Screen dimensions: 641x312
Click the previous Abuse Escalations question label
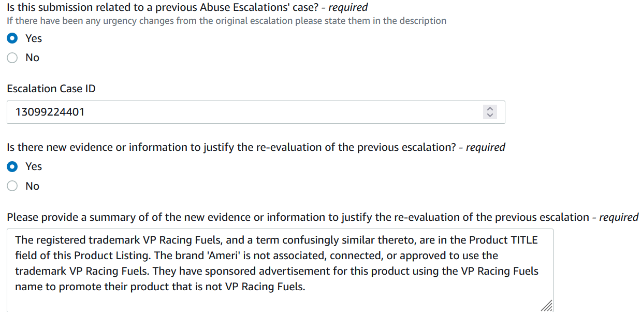(x=187, y=7)
